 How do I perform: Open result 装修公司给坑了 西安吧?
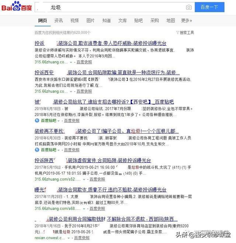(x=104, y=102)
